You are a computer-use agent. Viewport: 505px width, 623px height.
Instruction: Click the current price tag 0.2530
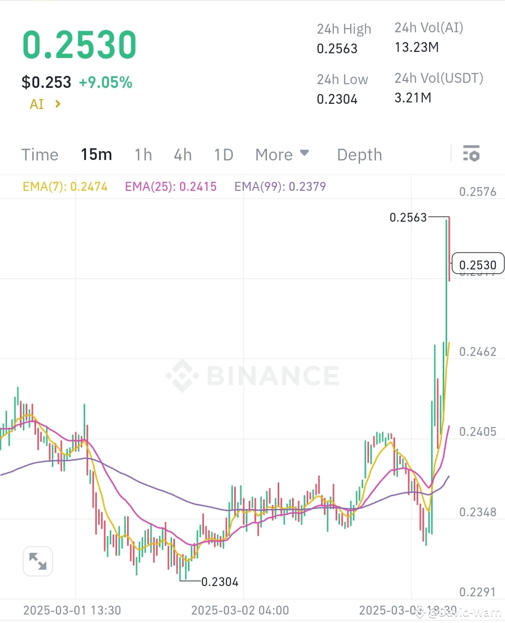(477, 264)
